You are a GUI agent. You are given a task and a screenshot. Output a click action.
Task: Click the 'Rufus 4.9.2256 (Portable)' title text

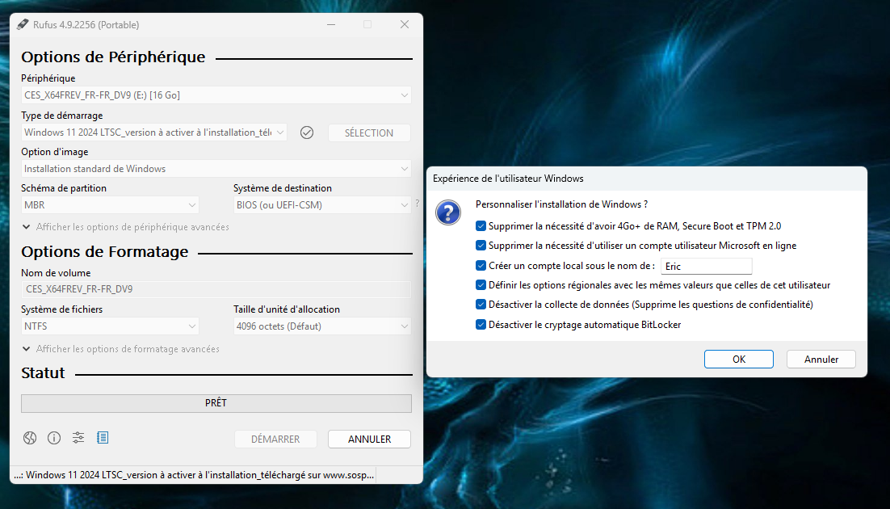[x=86, y=25]
